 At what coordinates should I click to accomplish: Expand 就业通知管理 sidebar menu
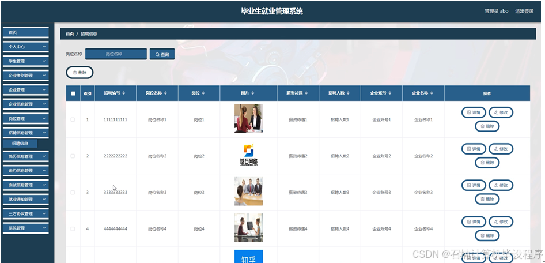click(26, 200)
